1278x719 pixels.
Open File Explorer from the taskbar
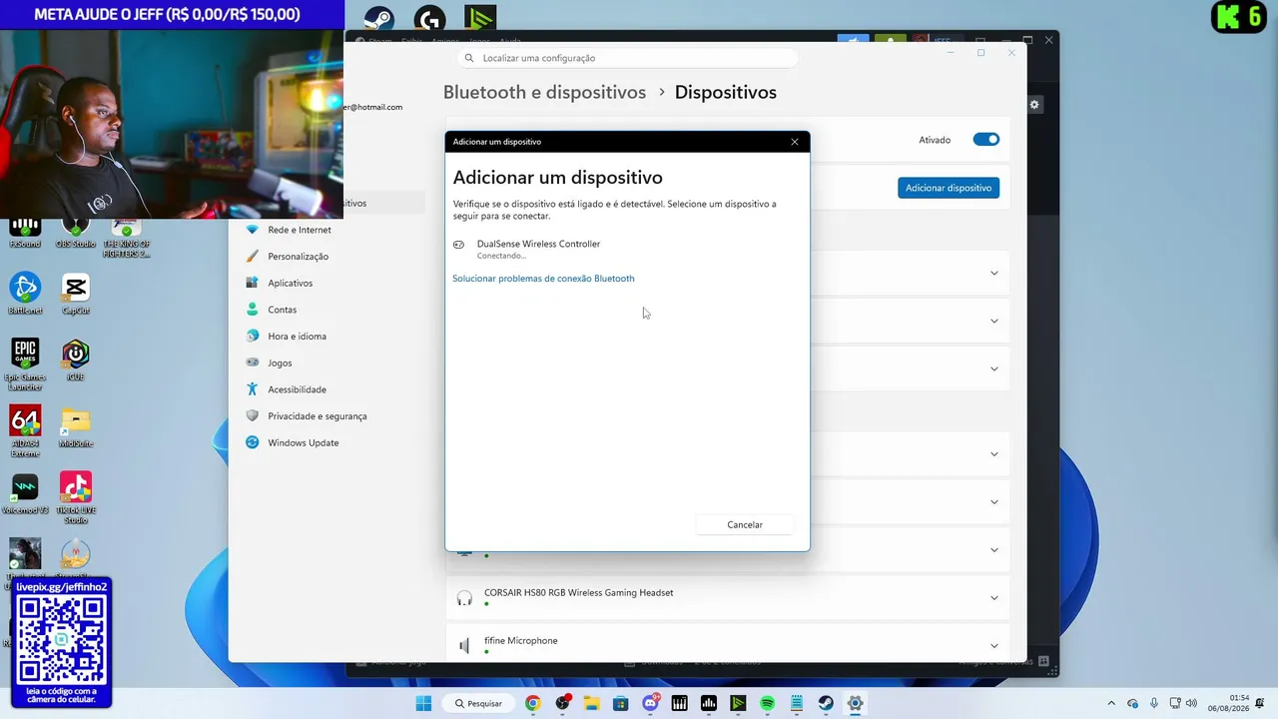click(592, 703)
